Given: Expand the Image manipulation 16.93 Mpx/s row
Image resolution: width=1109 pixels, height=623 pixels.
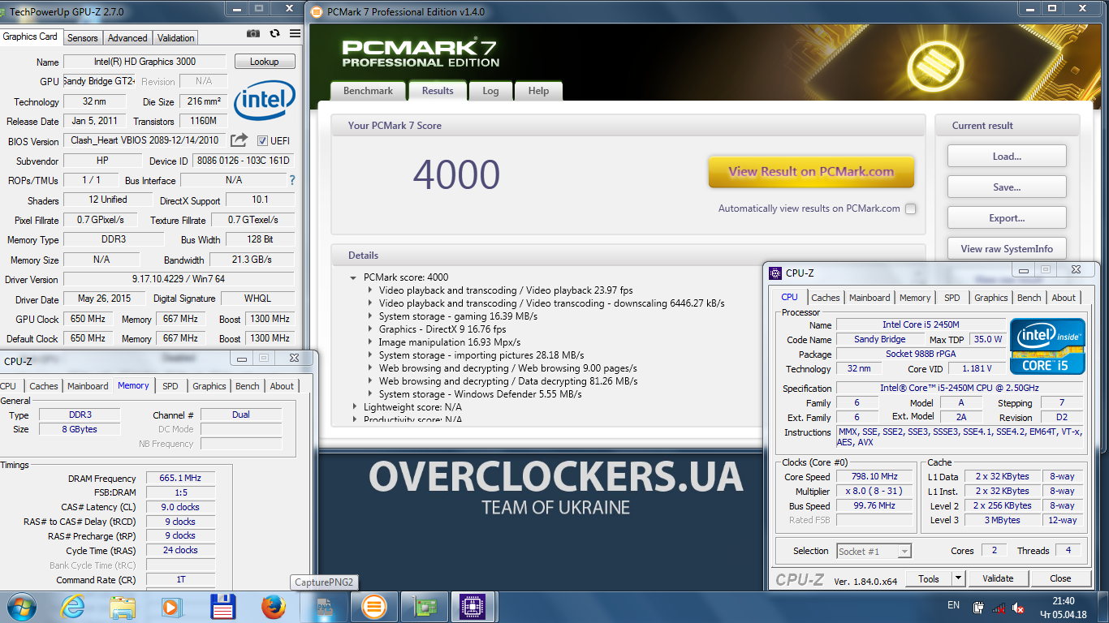Looking at the screenshot, I should tap(370, 342).
